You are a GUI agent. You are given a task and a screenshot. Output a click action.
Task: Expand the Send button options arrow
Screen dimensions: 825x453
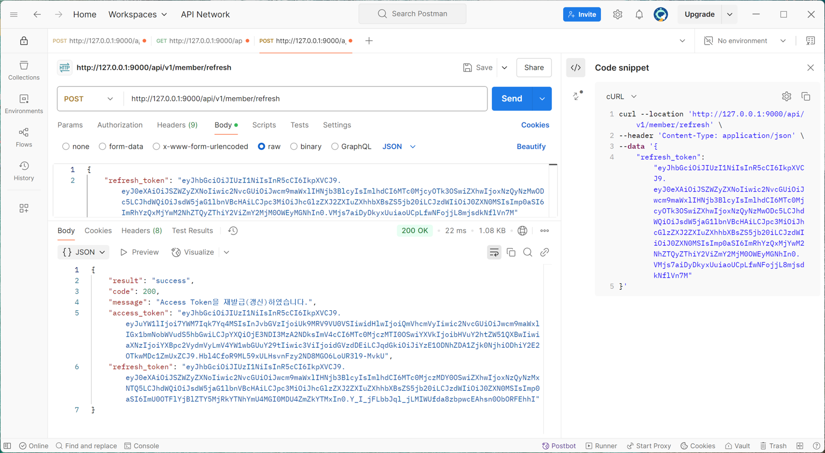pyautogui.click(x=542, y=99)
